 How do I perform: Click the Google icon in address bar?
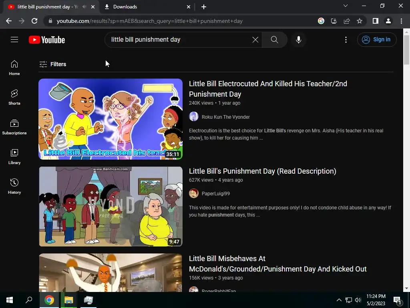click(321, 21)
